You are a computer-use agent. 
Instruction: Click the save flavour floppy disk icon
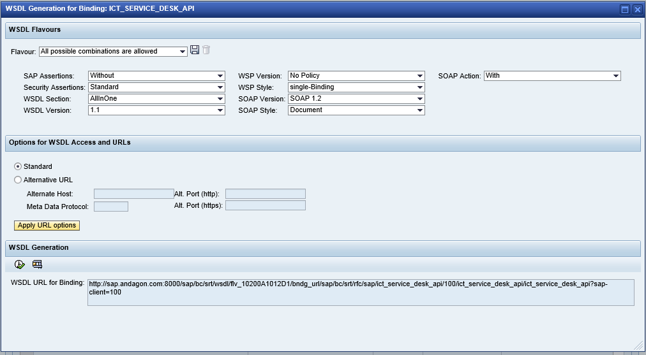195,50
